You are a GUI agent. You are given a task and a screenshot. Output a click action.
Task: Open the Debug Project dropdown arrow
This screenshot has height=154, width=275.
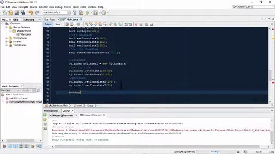[x=100, y=12]
